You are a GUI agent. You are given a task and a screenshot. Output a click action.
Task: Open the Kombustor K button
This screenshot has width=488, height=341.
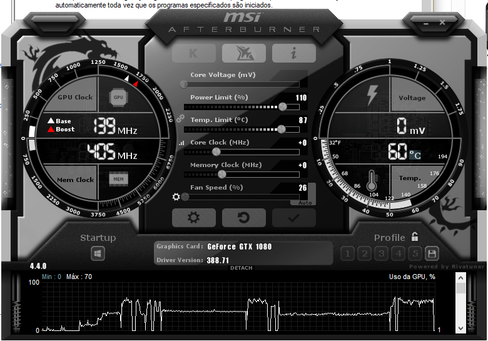coord(193,53)
